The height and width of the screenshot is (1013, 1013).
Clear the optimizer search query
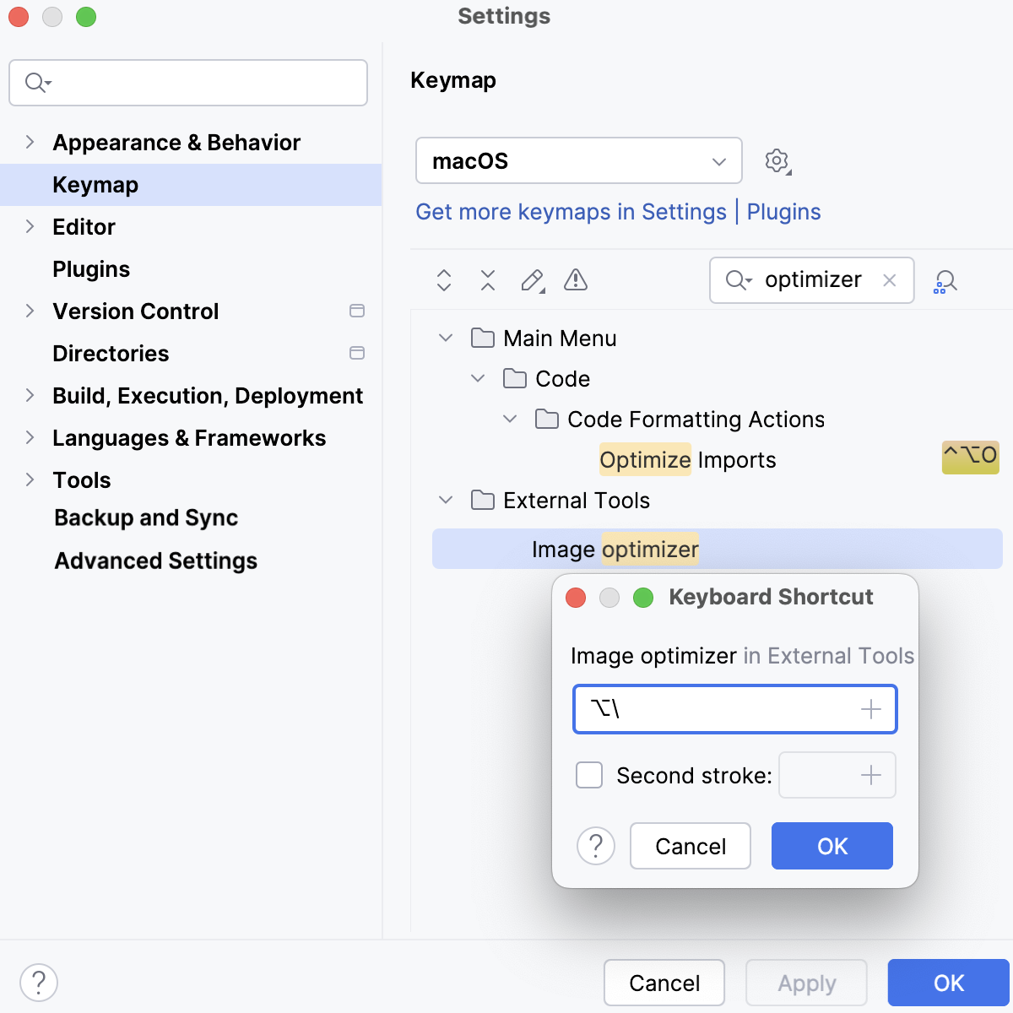889,280
